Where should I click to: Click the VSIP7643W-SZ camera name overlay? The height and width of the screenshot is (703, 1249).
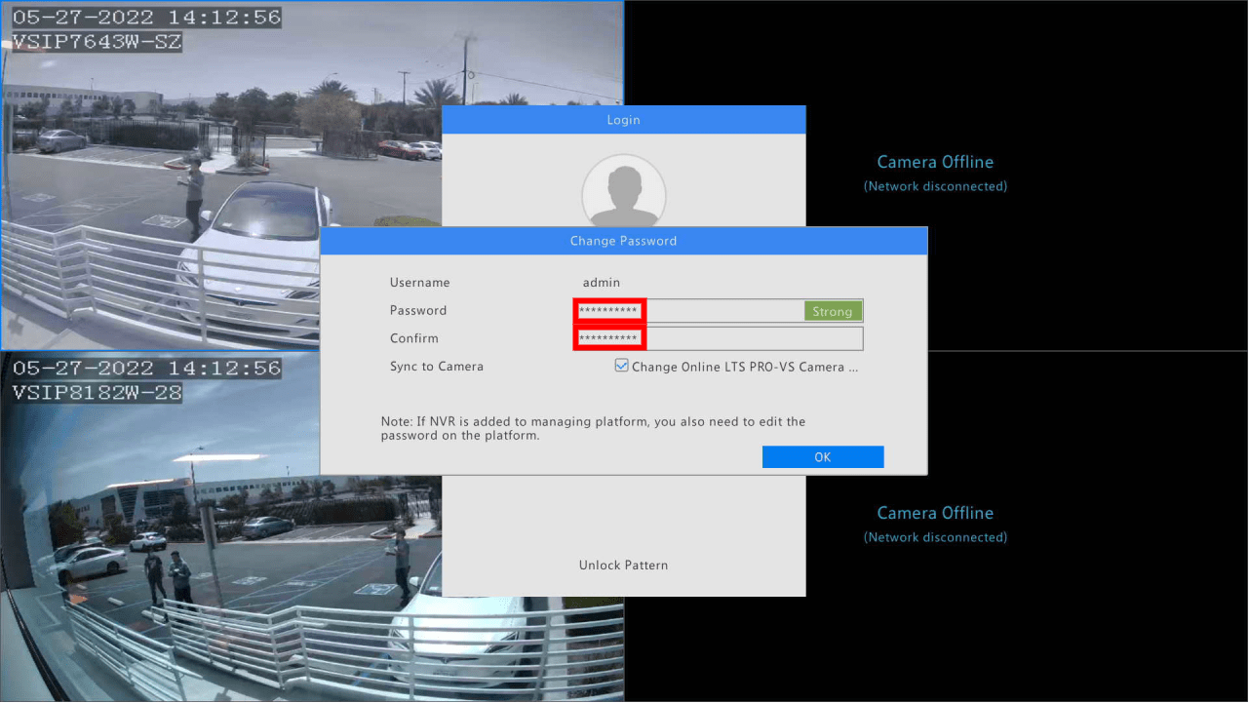click(97, 43)
